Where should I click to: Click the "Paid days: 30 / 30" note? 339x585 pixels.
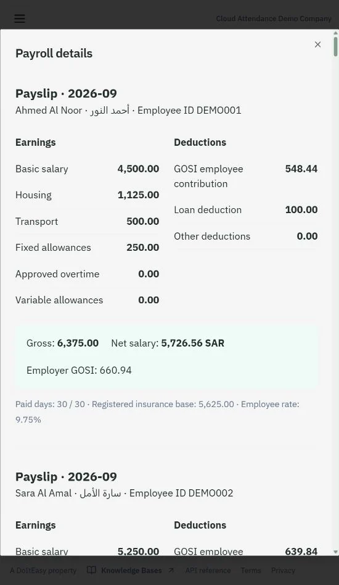(x=51, y=405)
